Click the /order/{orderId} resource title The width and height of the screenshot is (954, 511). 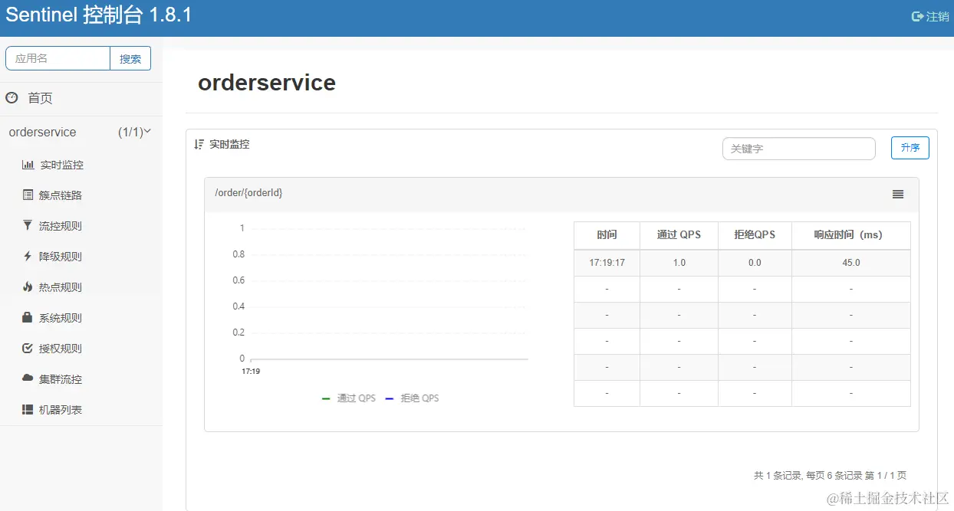pyautogui.click(x=248, y=193)
